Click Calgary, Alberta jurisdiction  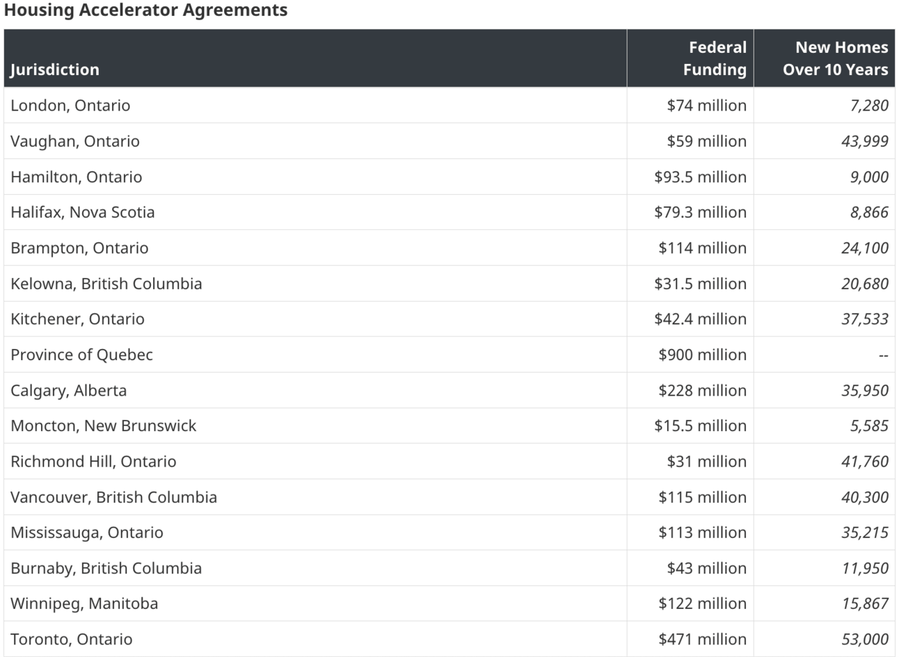315,390
